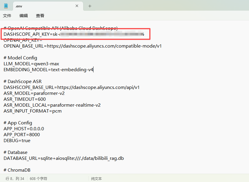Click the 608 个字符 character count
This screenshot has height=182, width=249.
(38, 179)
